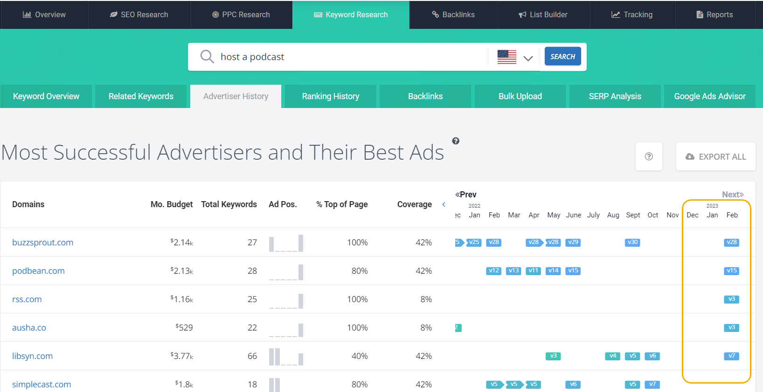Open the US flag country selector
Viewport: 763px width, 392px height.
click(507, 57)
